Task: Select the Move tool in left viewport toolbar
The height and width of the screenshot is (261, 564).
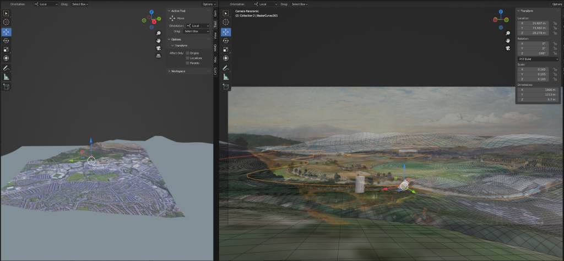Action: [6, 32]
